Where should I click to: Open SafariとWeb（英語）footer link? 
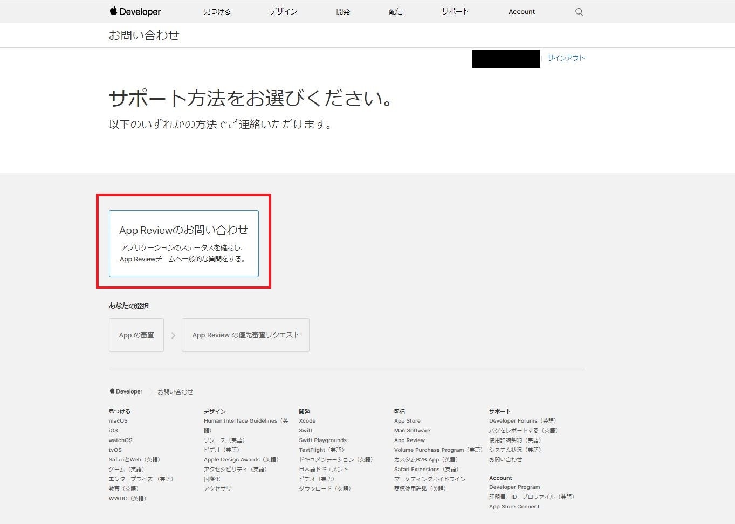(x=135, y=460)
